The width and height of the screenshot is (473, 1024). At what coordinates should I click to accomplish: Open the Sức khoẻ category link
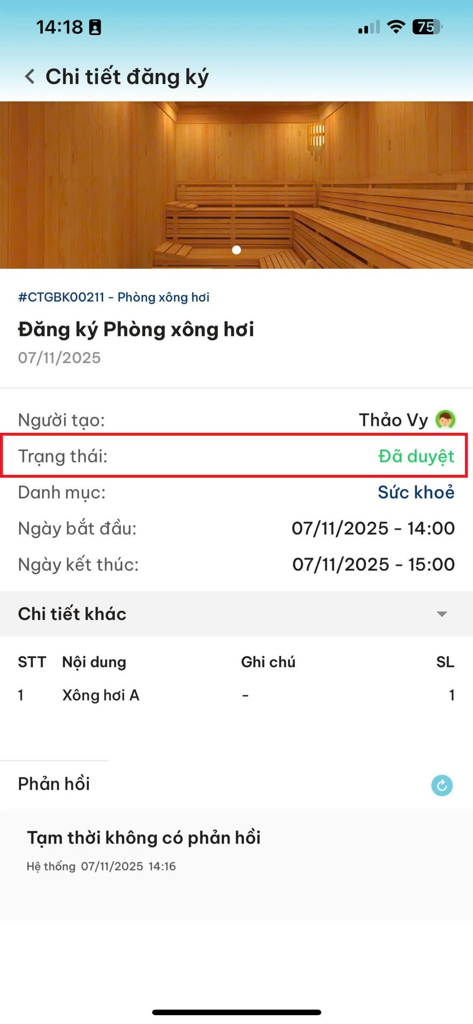(x=416, y=492)
